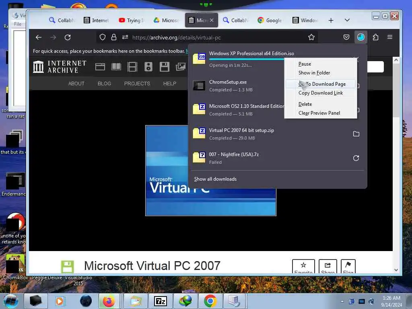Close the active Micro tab

(212, 20)
